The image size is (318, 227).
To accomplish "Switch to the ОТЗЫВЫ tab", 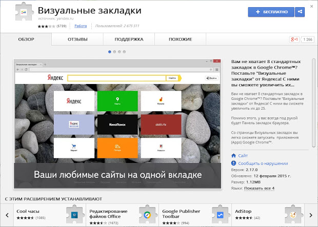I will point(77,39).
